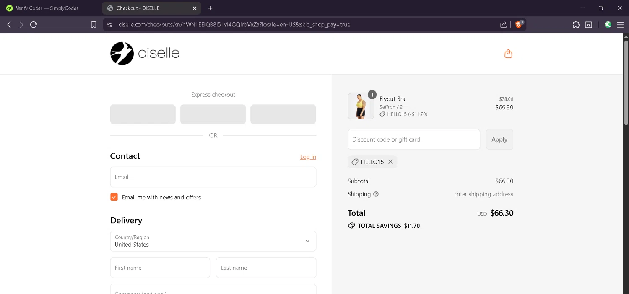Click the Enter shipping address text
629x294 pixels.
pos(483,194)
